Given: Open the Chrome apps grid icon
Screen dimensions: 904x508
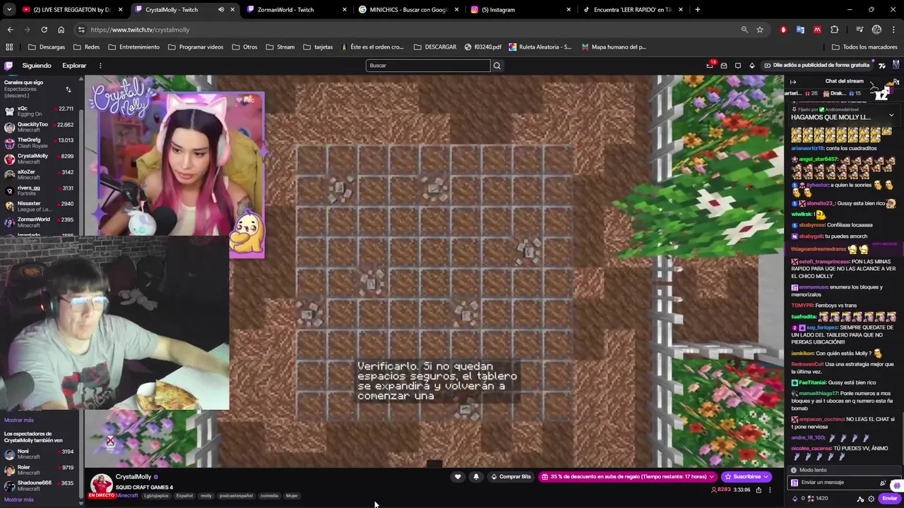Looking at the screenshot, I should tap(9, 47).
